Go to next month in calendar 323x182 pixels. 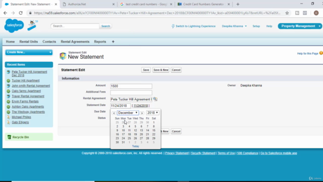click(x=142, y=113)
